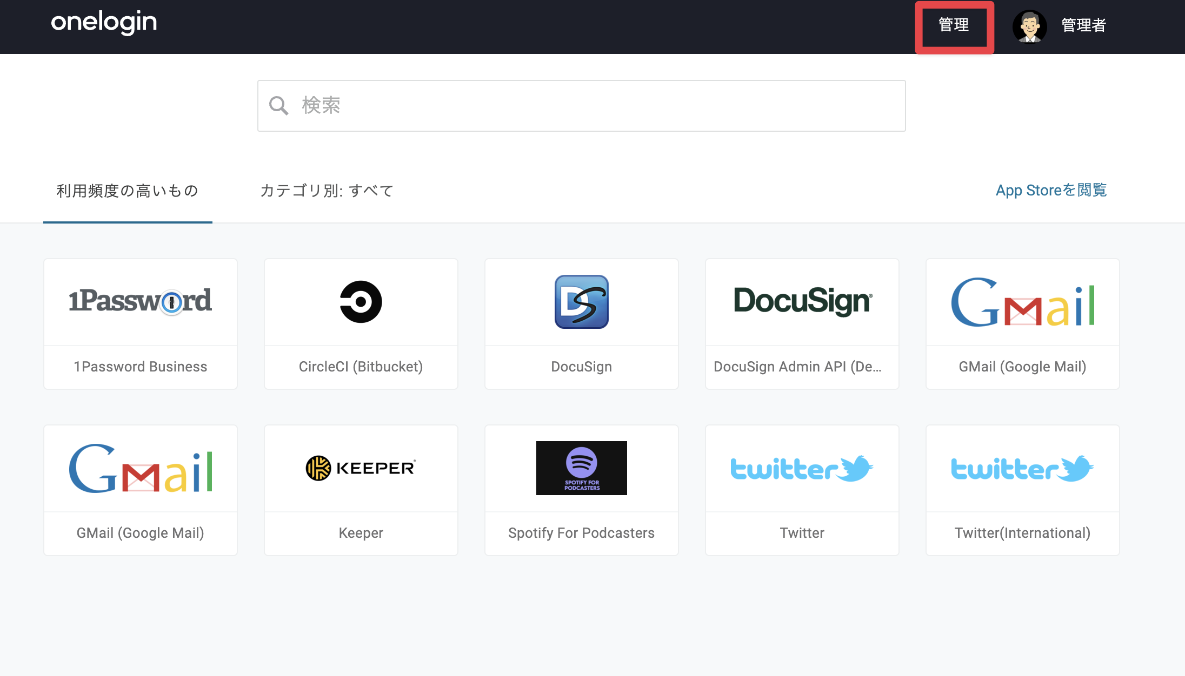Open the App Storeを閲覧 link
This screenshot has width=1185, height=676.
[x=1051, y=190]
